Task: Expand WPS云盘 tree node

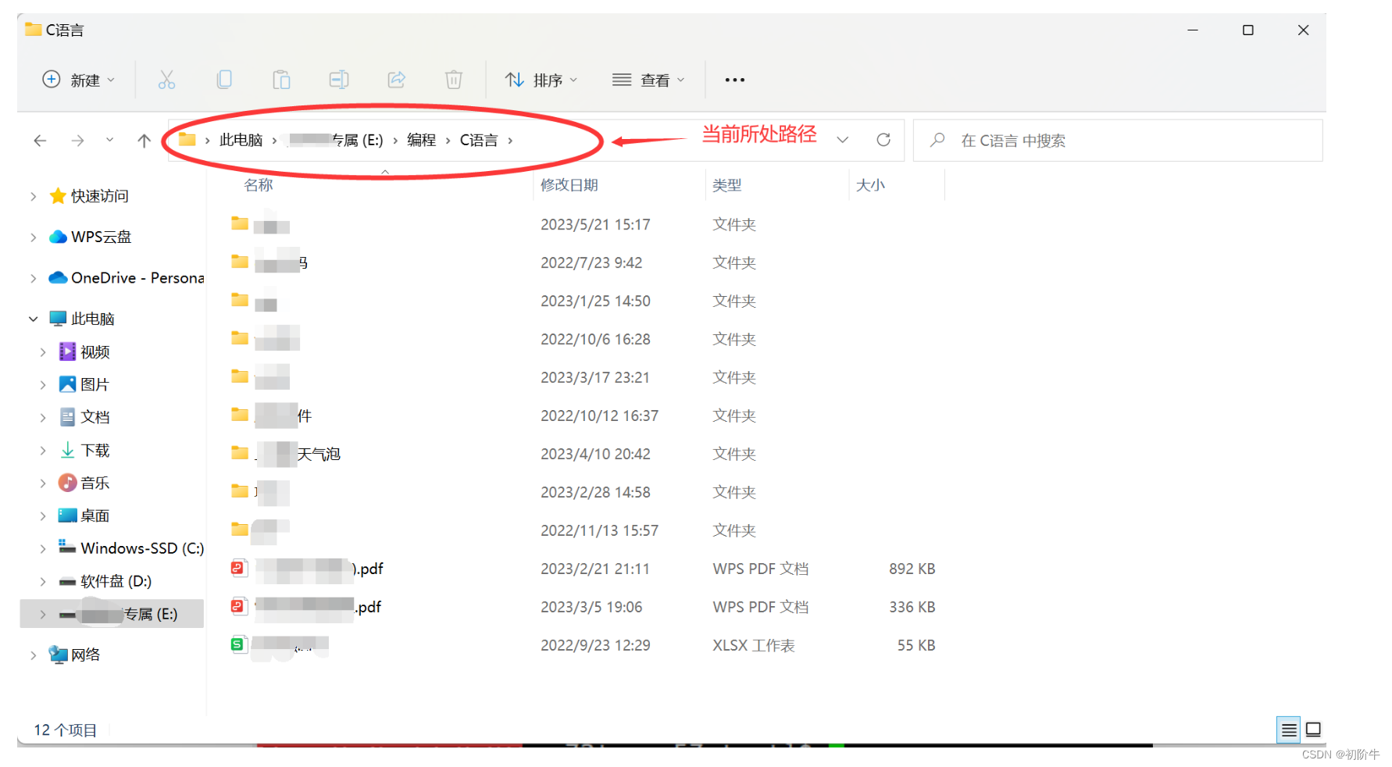Action: pyautogui.click(x=33, y=237)
